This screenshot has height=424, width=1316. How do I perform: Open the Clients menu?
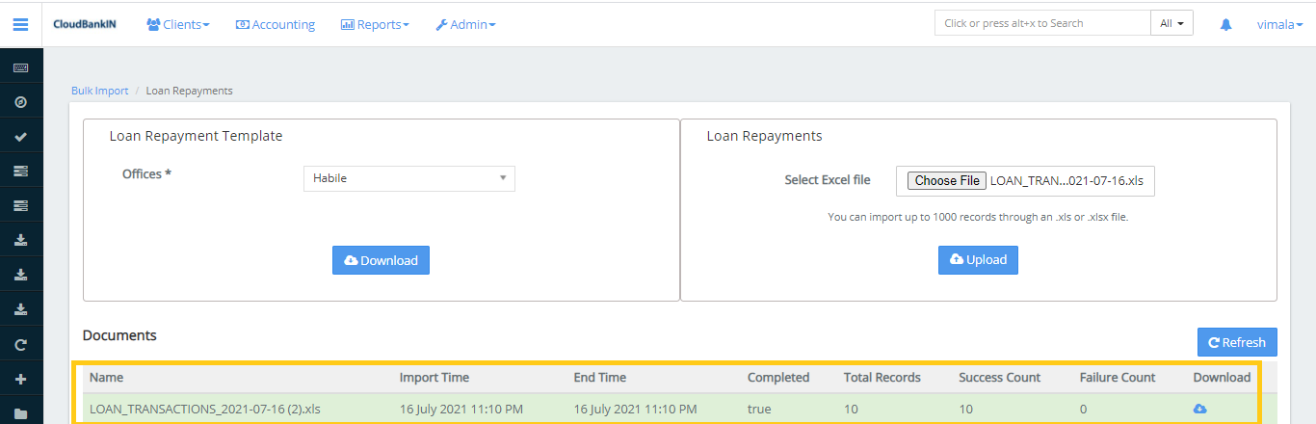click(x=177, y=24)
